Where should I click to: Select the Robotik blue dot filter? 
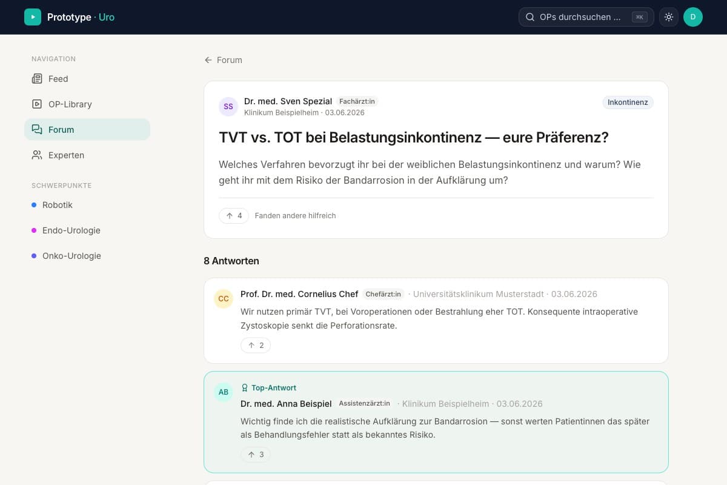coord(34,205)
